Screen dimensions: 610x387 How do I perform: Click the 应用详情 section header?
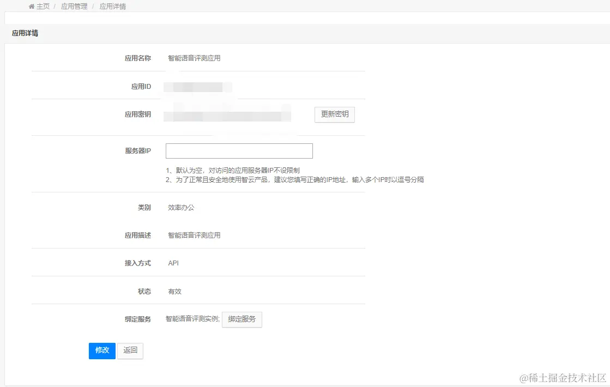[x=23, y=33]
